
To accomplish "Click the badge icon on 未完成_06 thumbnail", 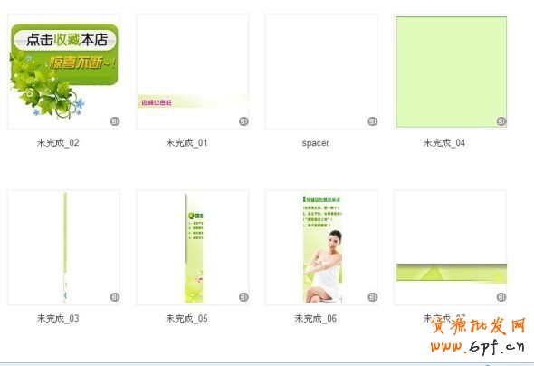I will pos(372,297).
